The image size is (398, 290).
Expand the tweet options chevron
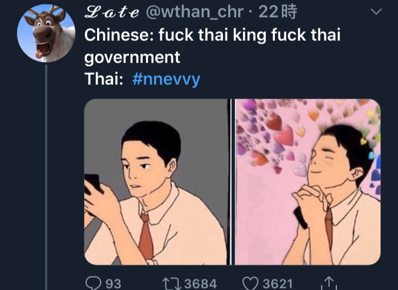tap(376, 12)
